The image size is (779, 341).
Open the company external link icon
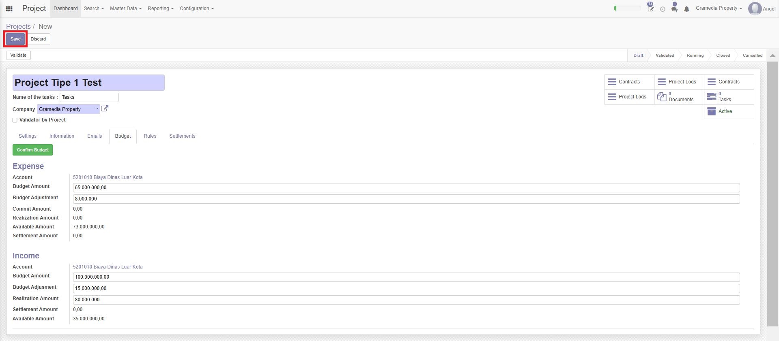click(105, 109)
